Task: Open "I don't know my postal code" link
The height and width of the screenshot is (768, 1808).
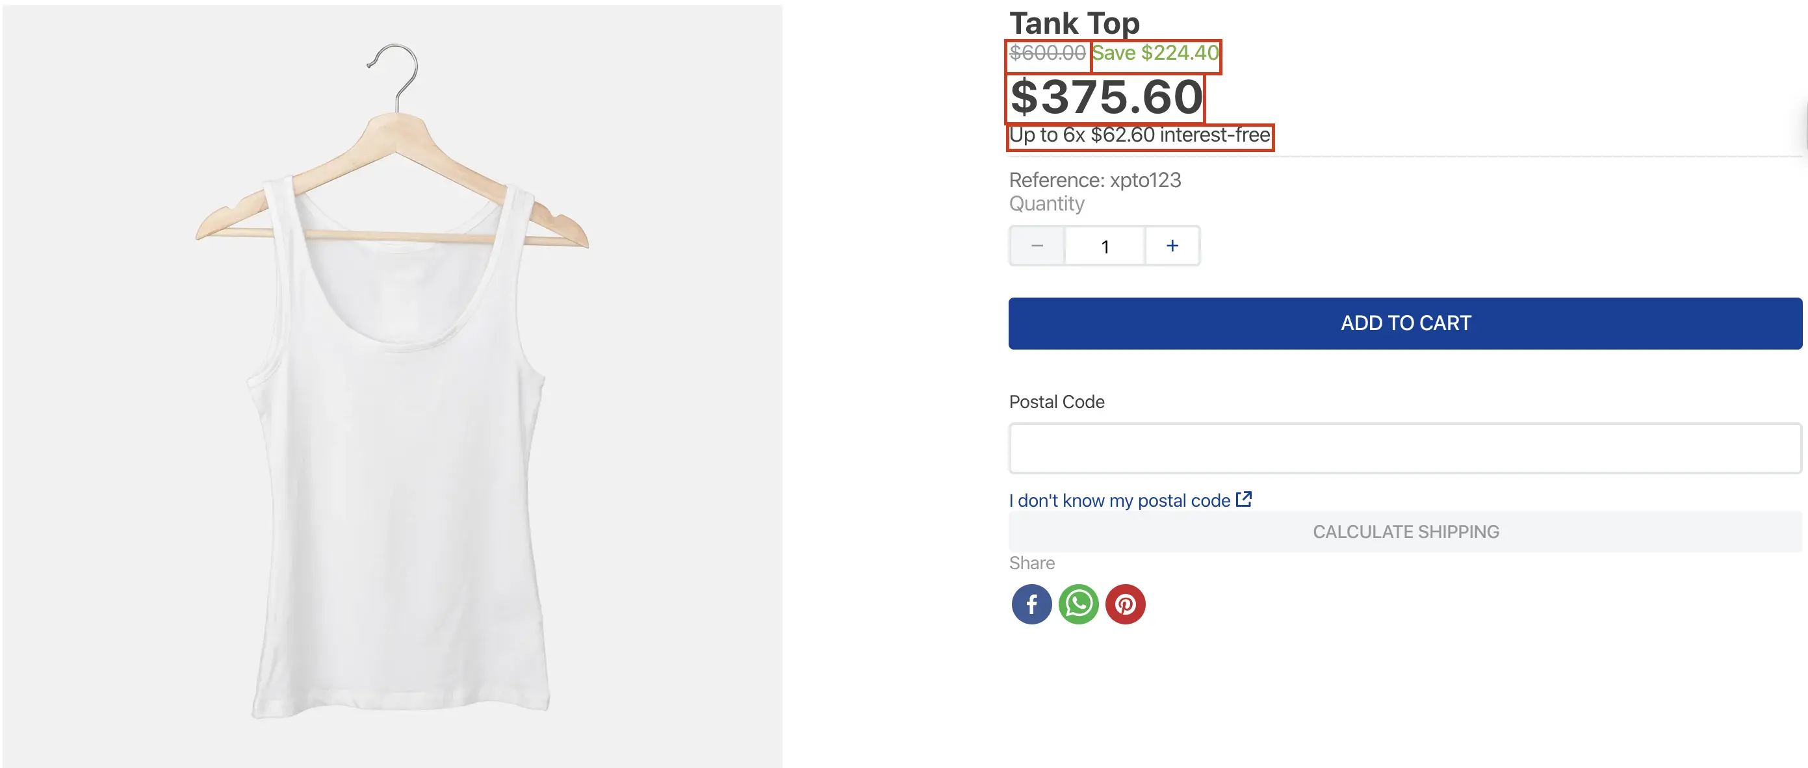Action: pyautogui.click(x=1118, y=500)
